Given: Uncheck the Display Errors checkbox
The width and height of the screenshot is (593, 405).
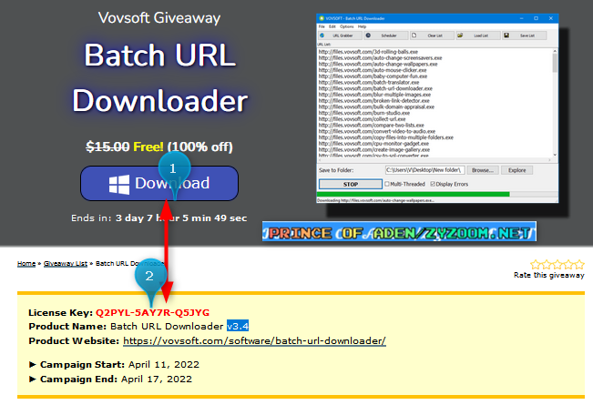Looking at the screenshot, I should (x=433, y=184).
